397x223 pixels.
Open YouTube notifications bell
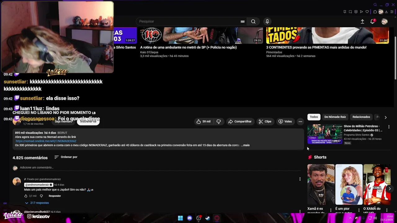372,21
